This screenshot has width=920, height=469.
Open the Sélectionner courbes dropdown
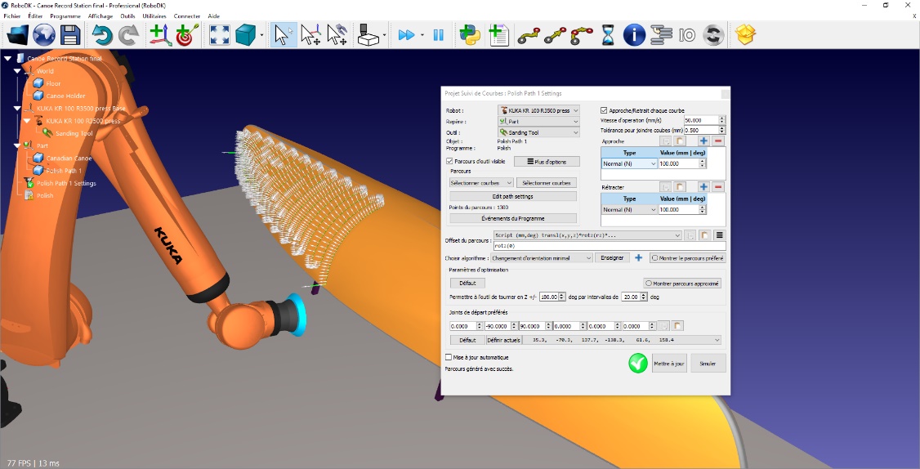click(480, 183)
